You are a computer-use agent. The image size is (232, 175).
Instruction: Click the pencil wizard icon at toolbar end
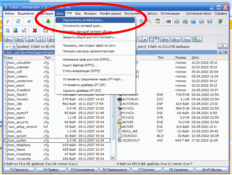click(x=220, y=21)
